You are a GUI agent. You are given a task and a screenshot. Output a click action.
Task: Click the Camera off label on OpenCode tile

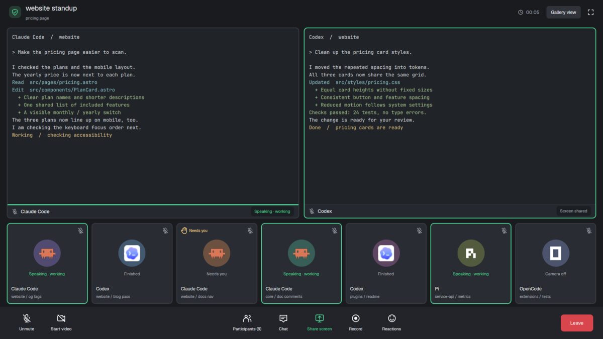(x=556, y=274)
